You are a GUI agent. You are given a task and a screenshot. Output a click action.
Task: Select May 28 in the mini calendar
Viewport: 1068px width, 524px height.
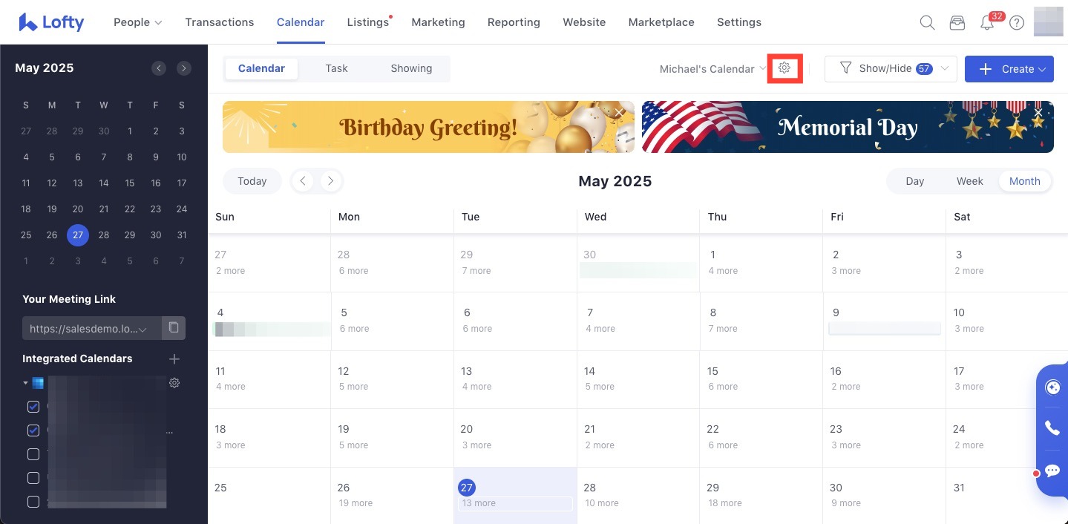coord(104,235)
